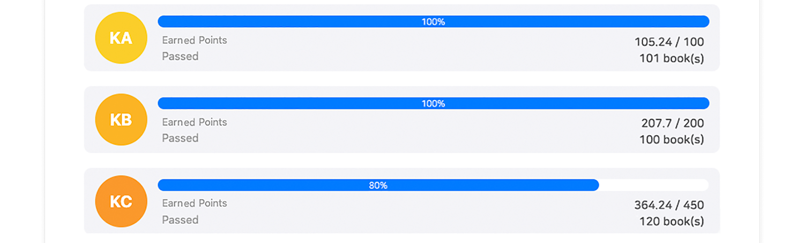
Task: Click the 364.24 / 450 points value
Action: point(669,205)
